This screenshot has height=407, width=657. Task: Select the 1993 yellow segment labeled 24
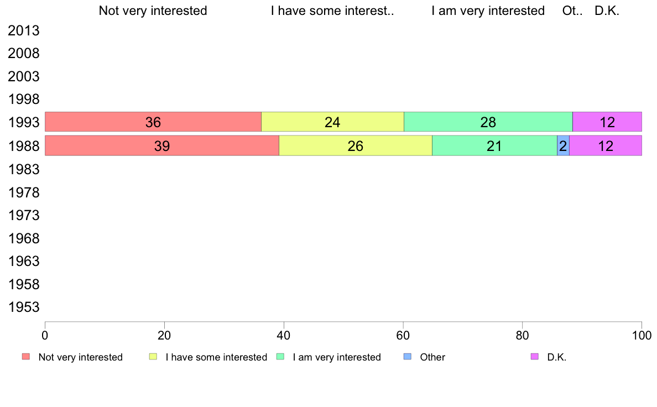pyautogui.click(x=332, y=122)
